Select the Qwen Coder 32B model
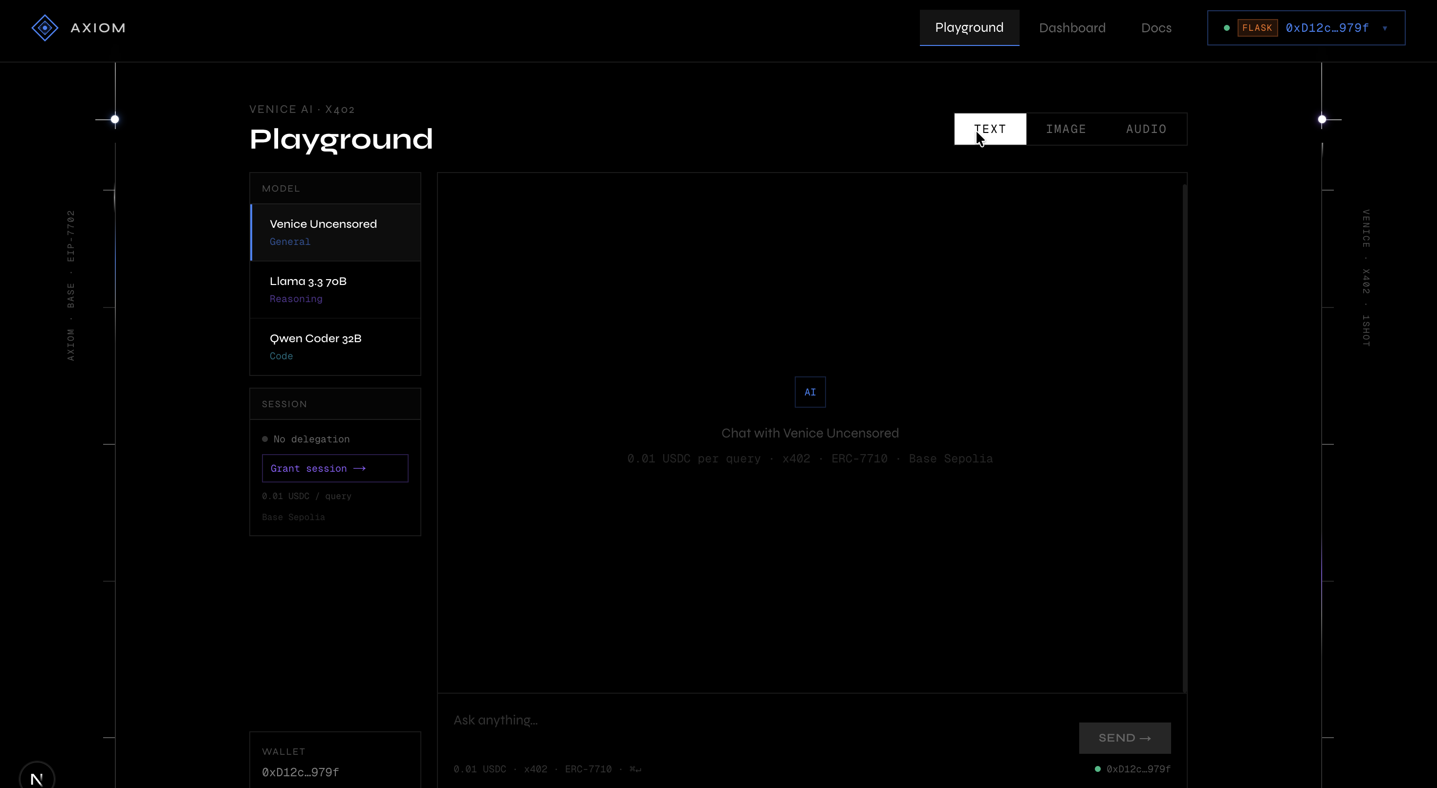The width and height of the screenshot is (1437, 788). (335, 347)
